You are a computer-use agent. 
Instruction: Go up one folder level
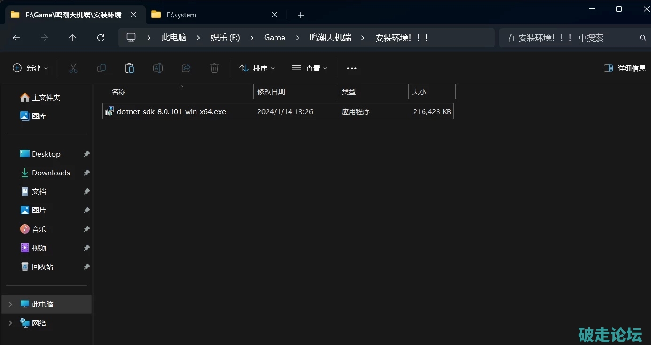(72, 38)
